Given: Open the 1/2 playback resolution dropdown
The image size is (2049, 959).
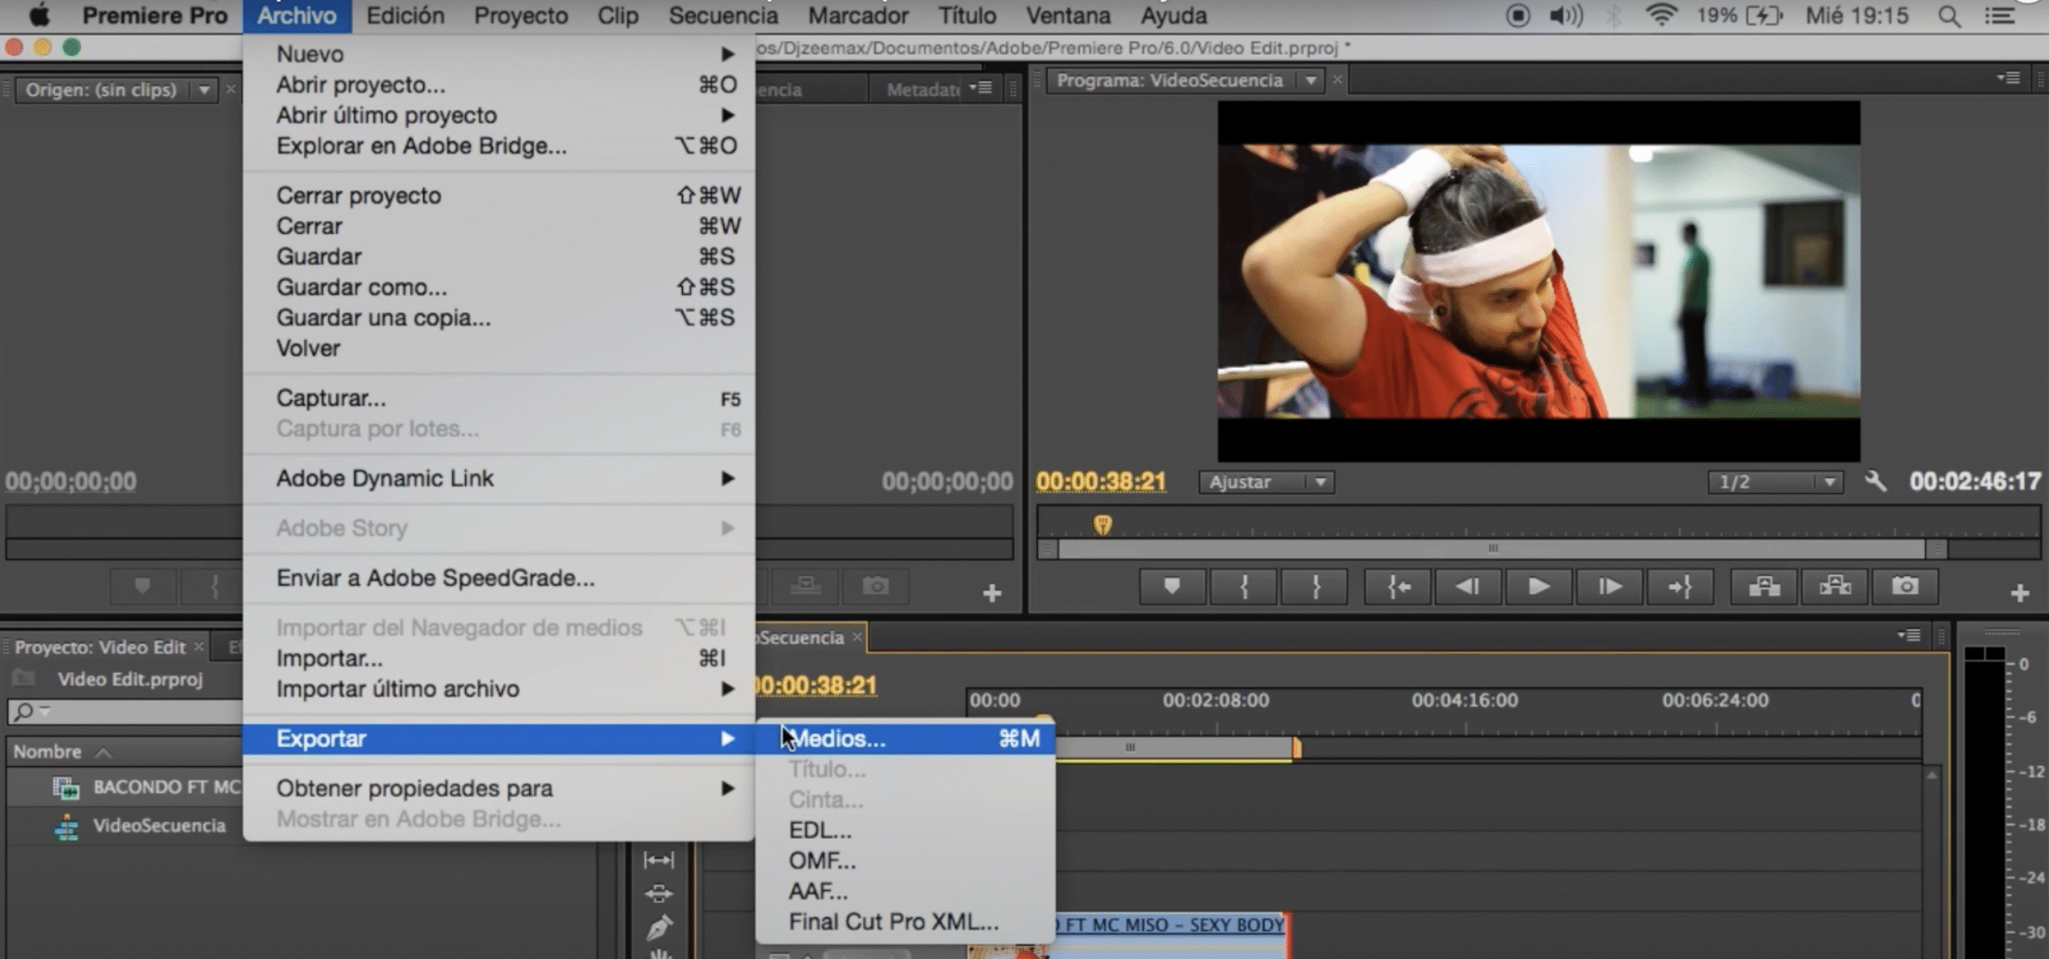Looking at the screenshot, I should (1775, 482).
